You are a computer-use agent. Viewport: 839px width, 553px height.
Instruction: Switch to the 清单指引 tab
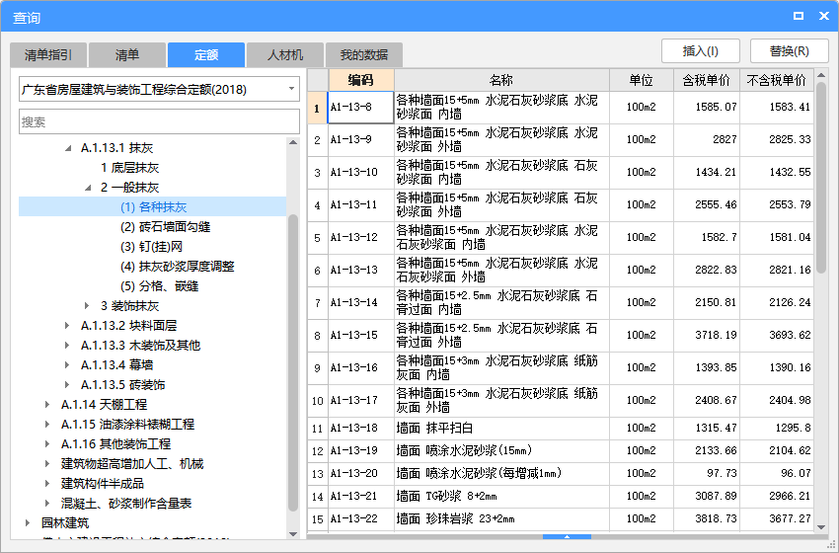[48, 54]
